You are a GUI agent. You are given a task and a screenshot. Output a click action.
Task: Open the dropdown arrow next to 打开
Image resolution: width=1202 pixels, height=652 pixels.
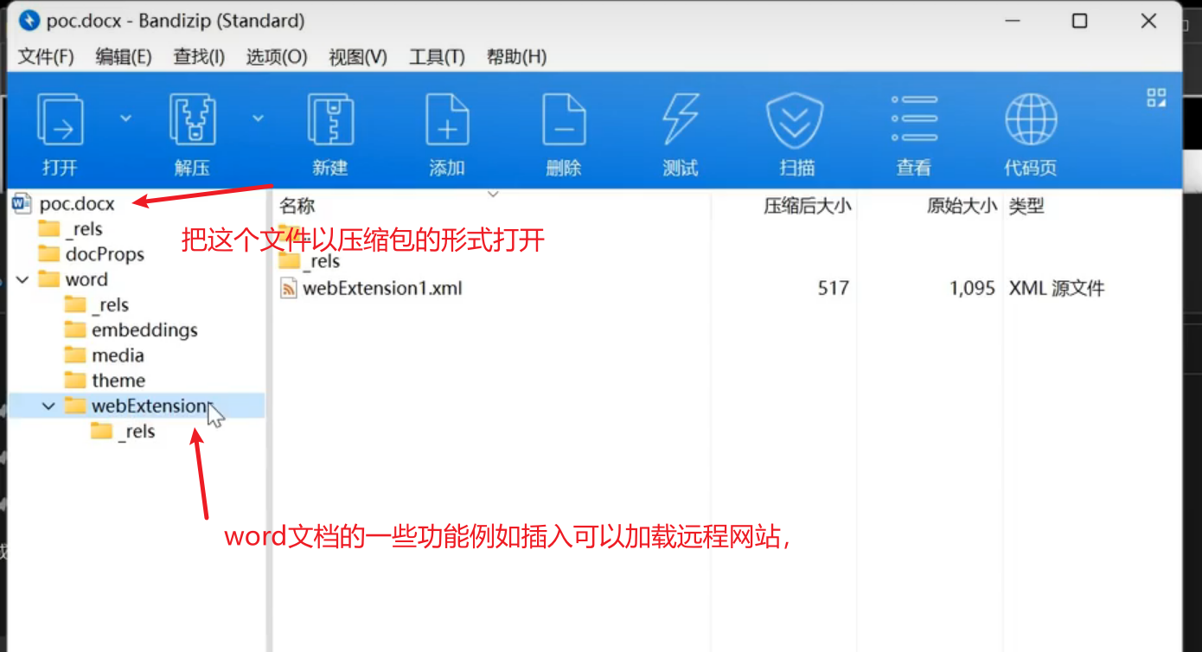point(125,118)
